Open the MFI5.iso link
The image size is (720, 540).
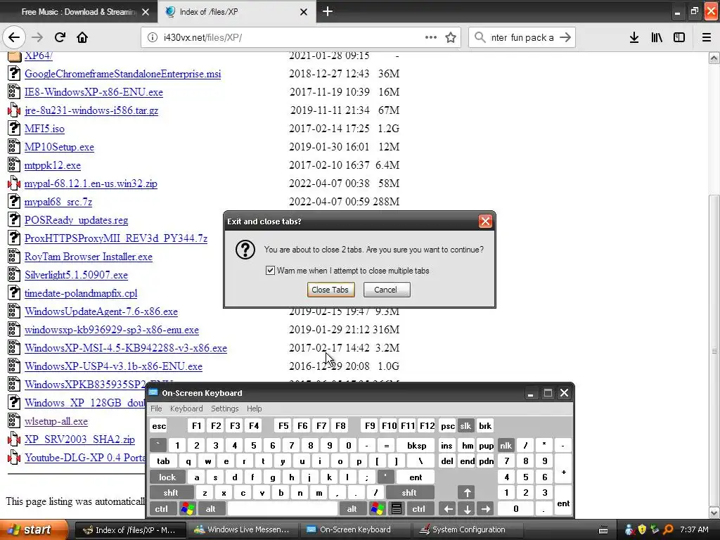coord(44,129)
